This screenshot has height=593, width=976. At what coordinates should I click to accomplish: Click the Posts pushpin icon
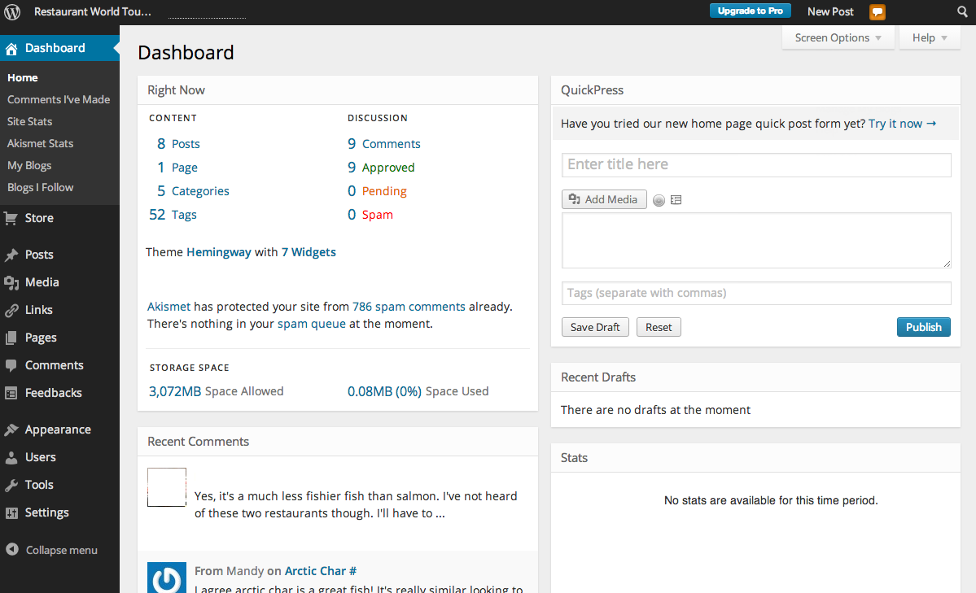point(11,255)
